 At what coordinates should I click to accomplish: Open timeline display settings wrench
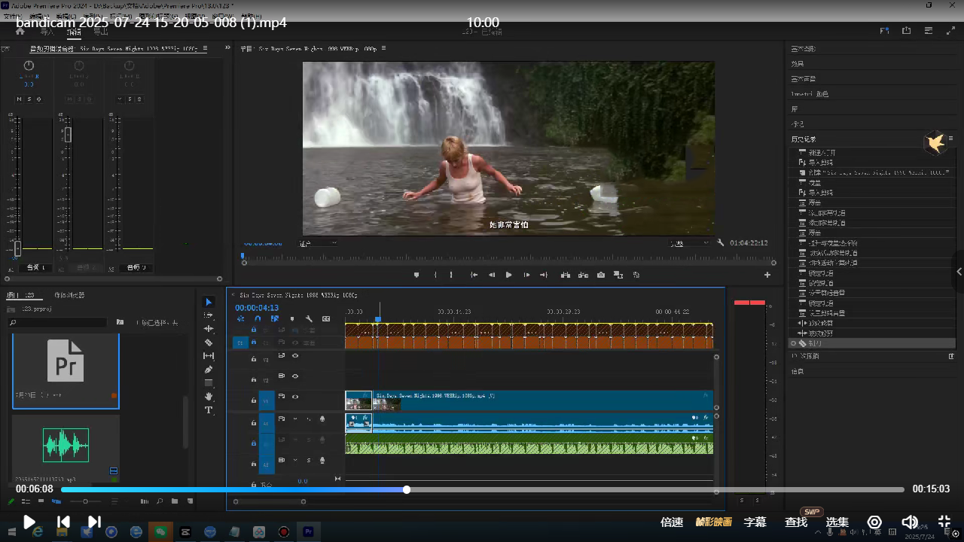(309, 319)
